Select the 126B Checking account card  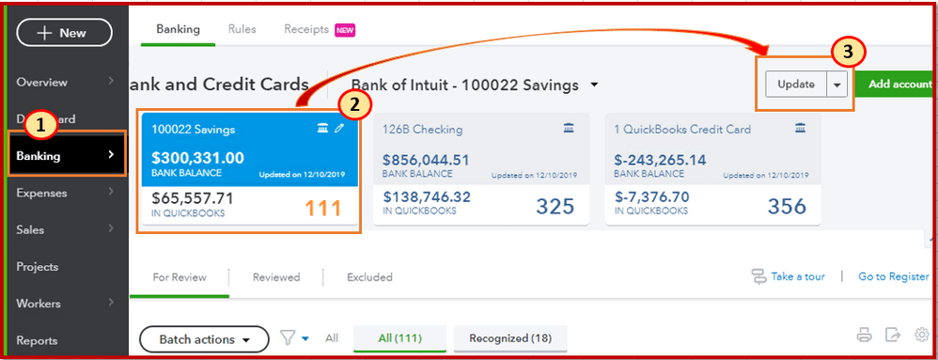(481, 169)
